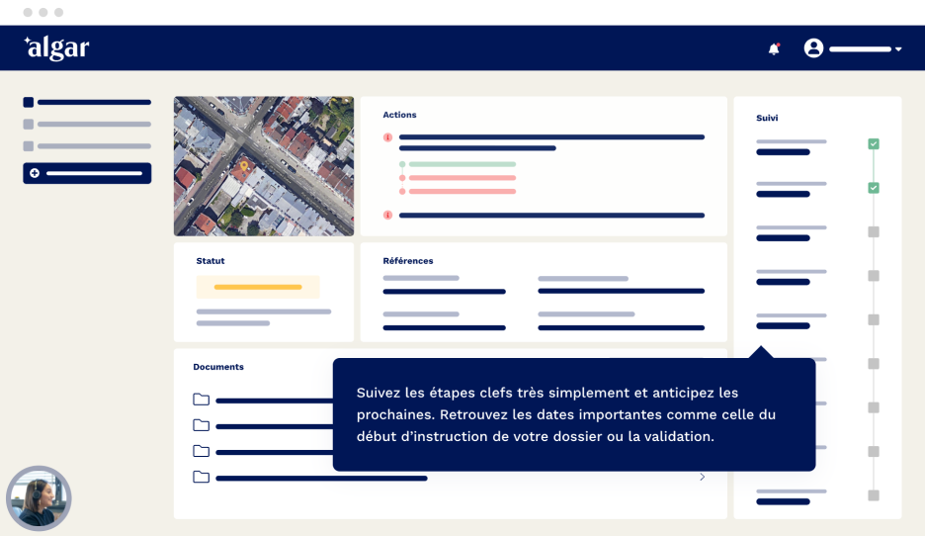Viewport: 925px width, 536px height.
Task: Click the first red alert icon in Actions
Action: pos(387,137)
